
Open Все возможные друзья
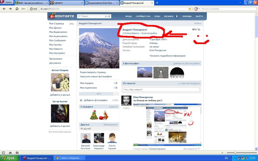[60, 132]
